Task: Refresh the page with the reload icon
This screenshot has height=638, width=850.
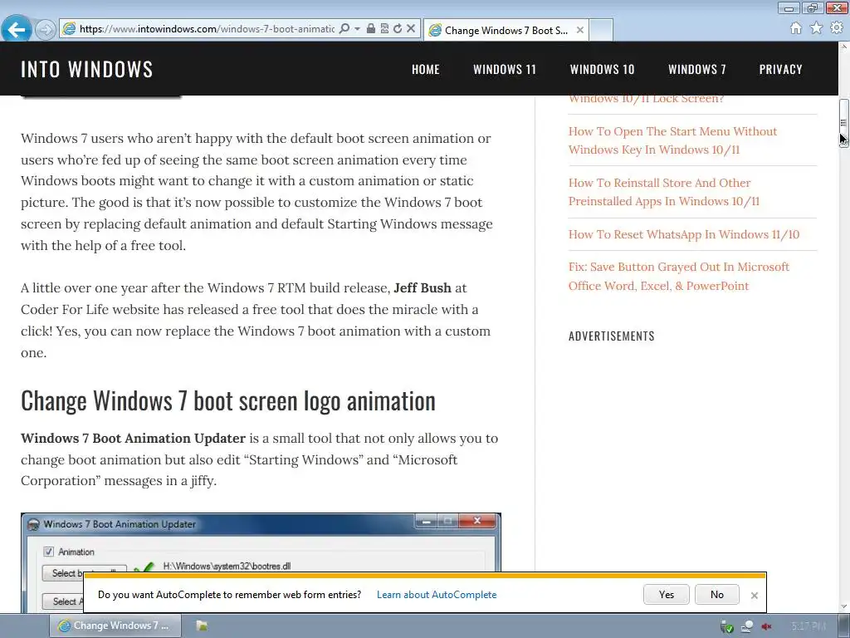Action: point(398,28)
